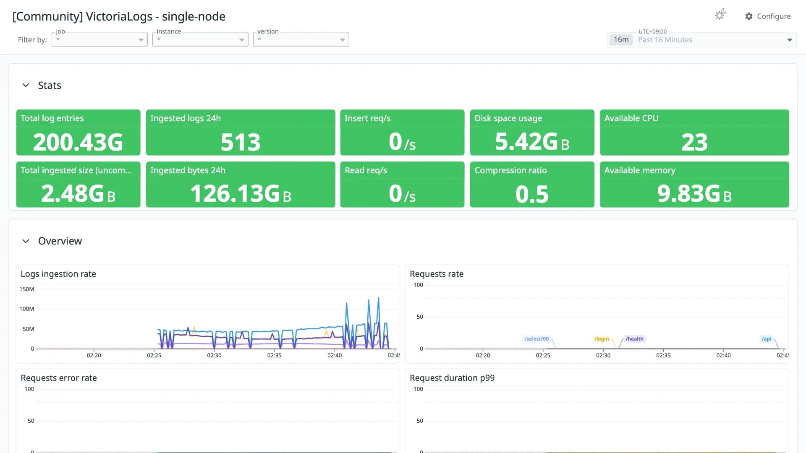Open the job filter dropdown
Viewport: 806px width, 453px height.
point(99,39)
